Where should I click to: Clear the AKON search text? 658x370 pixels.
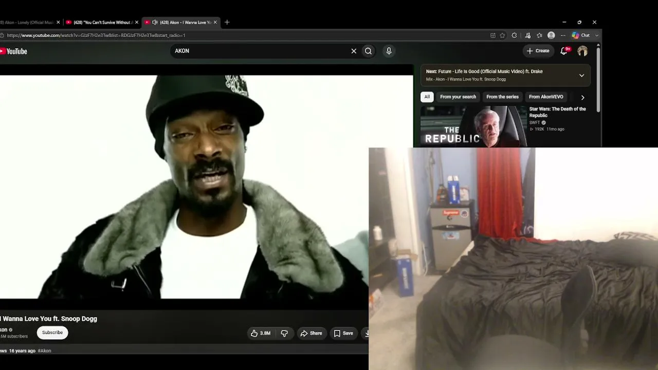(x=354, y=51)
